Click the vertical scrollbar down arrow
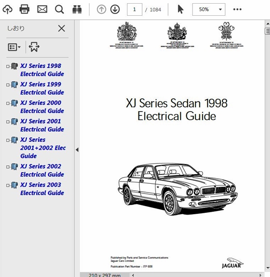The width and height of the screenshot is (270, 277). point(268,268)
